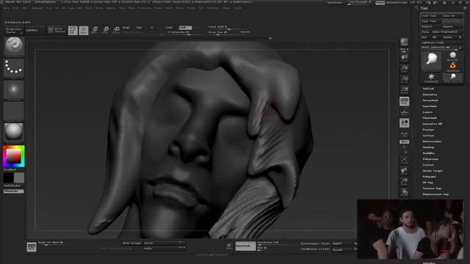
Task: Click the DynaMesh button
Action: (245, 246)
